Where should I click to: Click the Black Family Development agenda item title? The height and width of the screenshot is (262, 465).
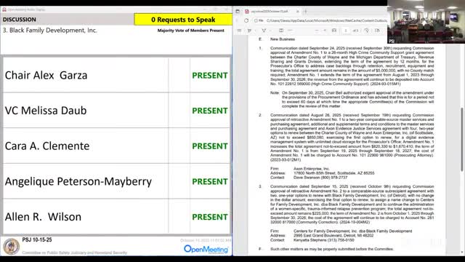click(50, 31)
